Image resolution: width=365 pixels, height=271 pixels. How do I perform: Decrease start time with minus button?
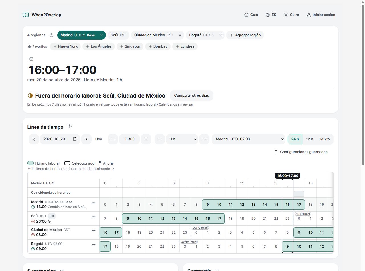(x=113, y=139)
